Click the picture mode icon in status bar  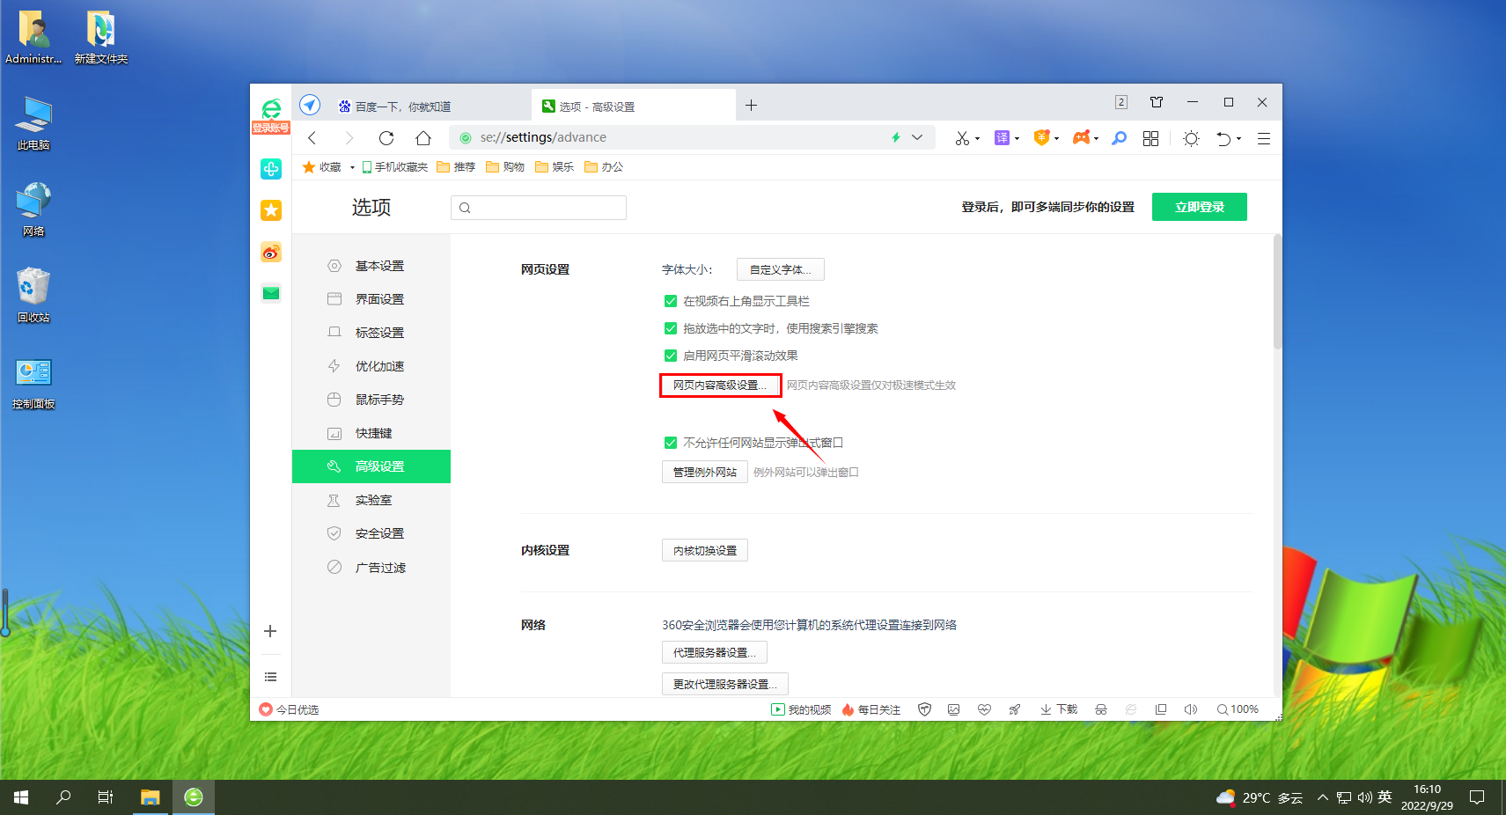pos(954,709)
